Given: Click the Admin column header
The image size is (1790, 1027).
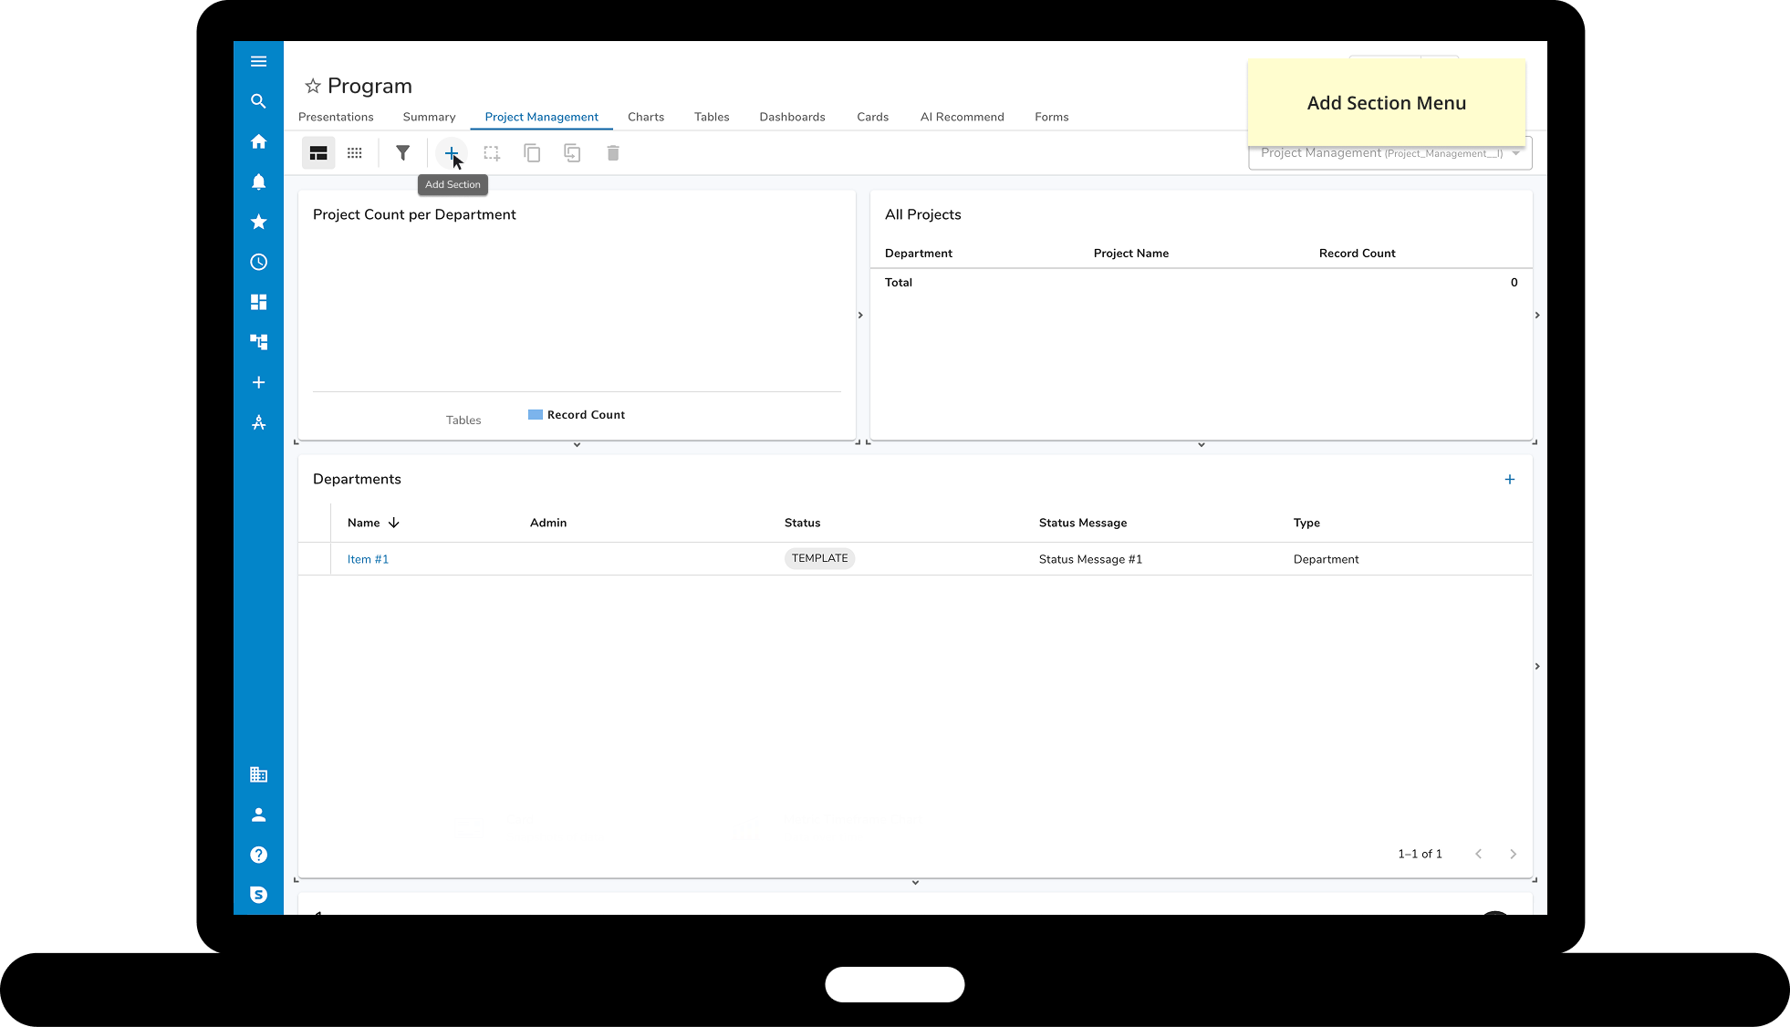Looking at the screenshot, I should tap(548, 524).
